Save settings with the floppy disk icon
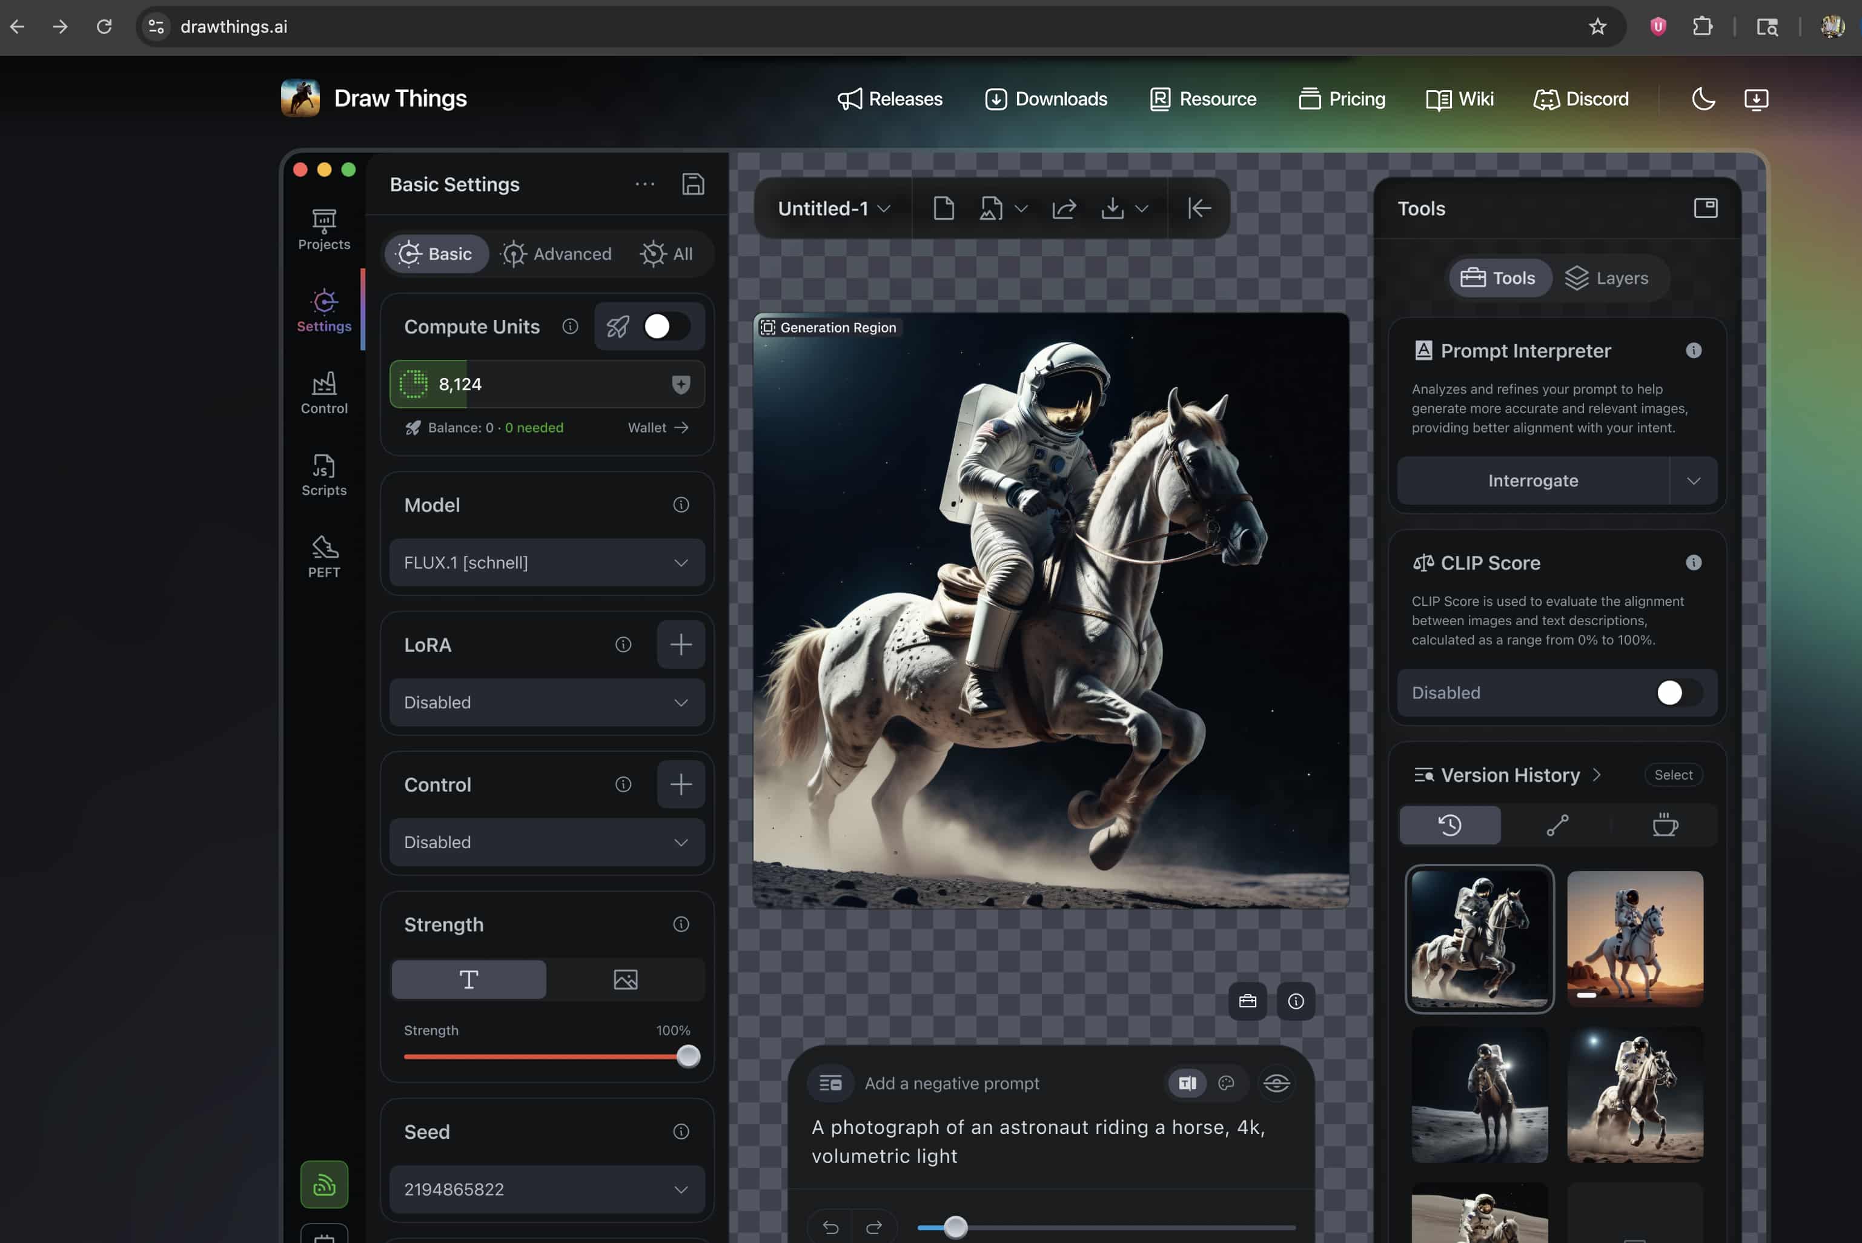The image size is (1862, 1243). click(693, 184)
